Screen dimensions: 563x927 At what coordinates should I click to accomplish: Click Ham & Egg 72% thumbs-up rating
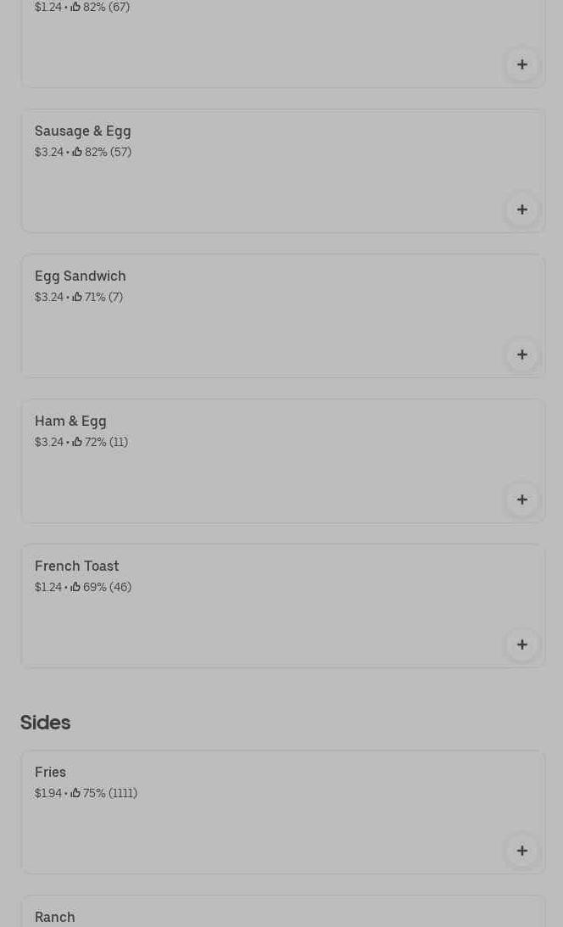tap(100, 442)
